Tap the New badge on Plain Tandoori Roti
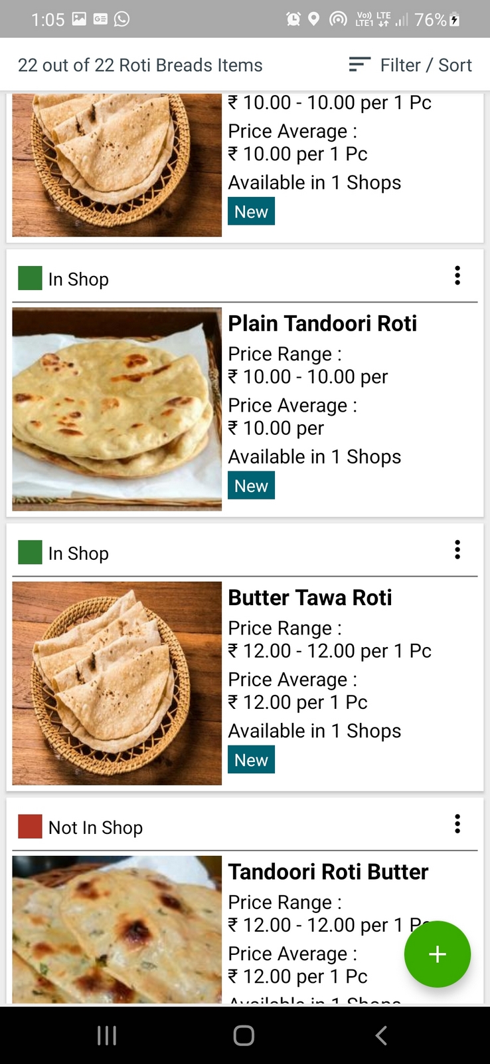 [x=251, y=486]
